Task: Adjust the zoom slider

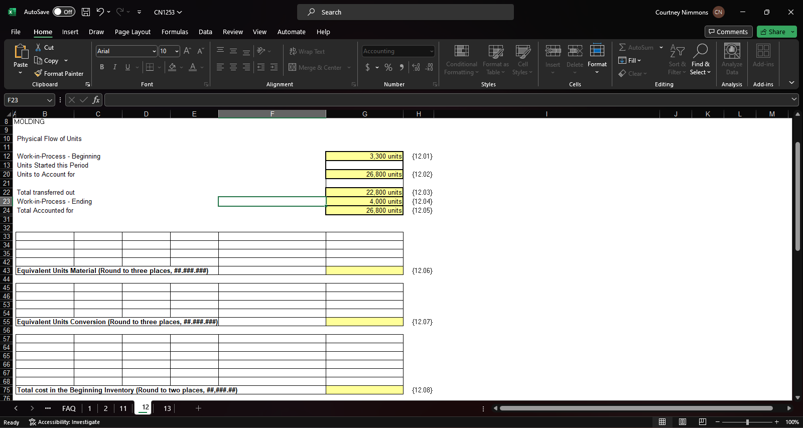Action: pos(747,422)
